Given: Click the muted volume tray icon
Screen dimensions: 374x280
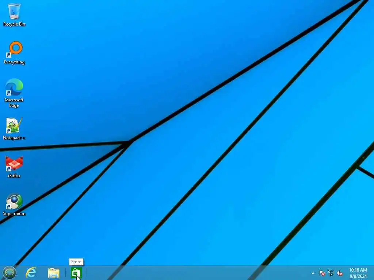Looking at the screenshot, I should pos(340,273).
